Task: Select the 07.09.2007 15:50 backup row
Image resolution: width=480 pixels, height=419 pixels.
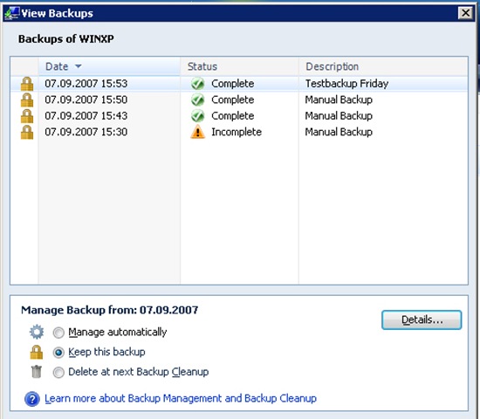Action: (x=239, y=100)
